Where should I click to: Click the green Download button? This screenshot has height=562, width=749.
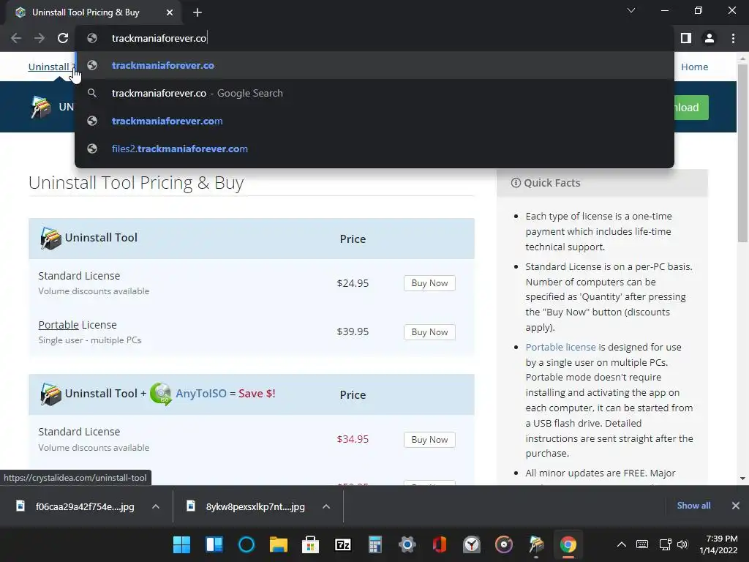coord(690,108)
